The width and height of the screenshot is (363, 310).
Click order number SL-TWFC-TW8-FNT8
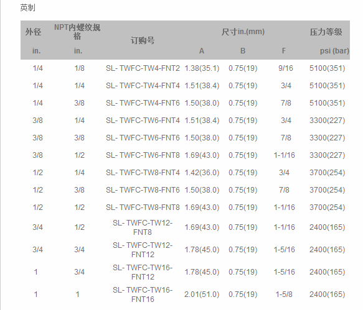(x=143, y=207)
